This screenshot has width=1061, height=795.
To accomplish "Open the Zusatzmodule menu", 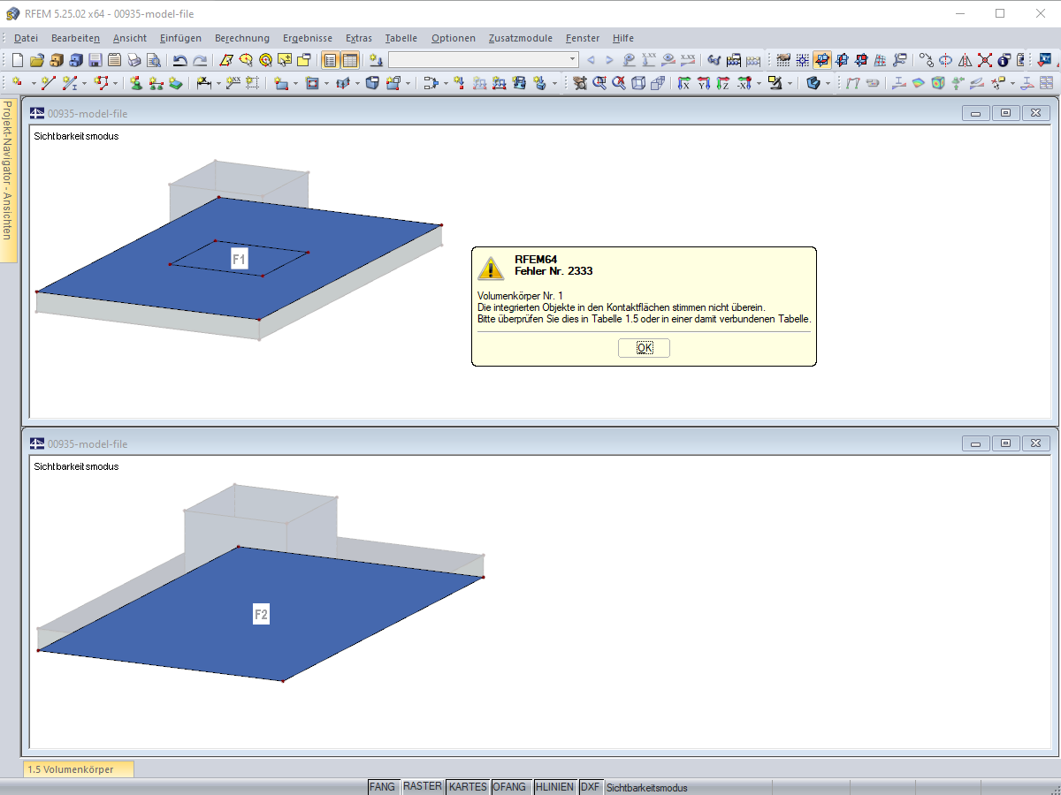I will (521, 38).
